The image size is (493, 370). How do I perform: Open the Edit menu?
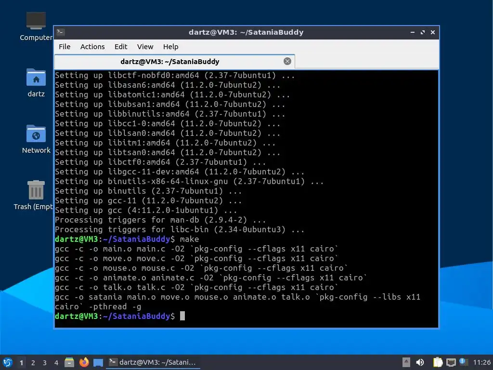tap(121, 47)
